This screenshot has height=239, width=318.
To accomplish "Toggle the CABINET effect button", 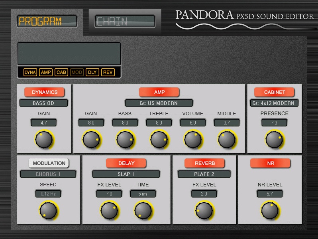I will coord(275,92).
